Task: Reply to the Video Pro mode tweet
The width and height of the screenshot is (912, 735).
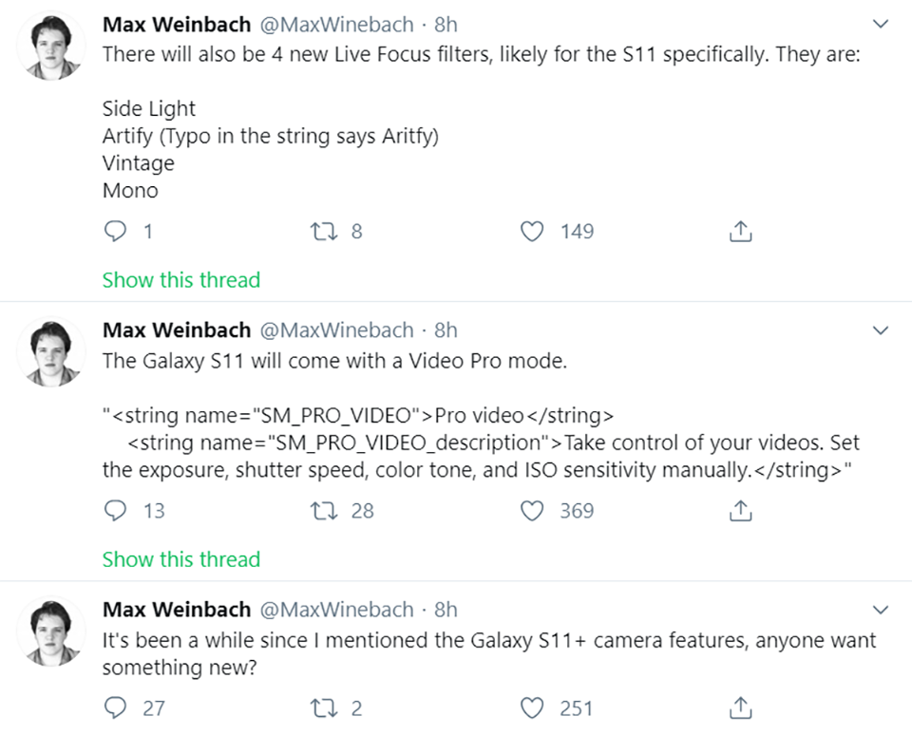Action: pos(115,511)
